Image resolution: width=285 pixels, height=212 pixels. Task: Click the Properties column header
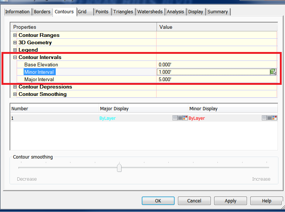tap(83, 27)
